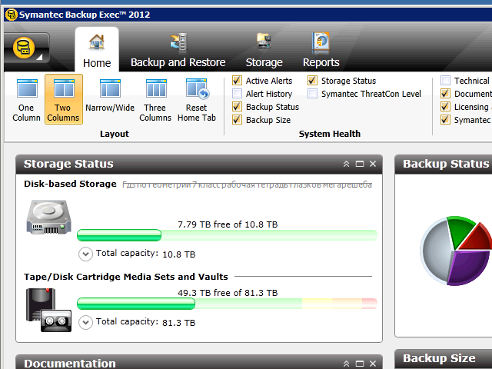This screenshot has height=369, width=492.
Task: Choose the Narrow/Wide layout
Action: tap(110, 95)
